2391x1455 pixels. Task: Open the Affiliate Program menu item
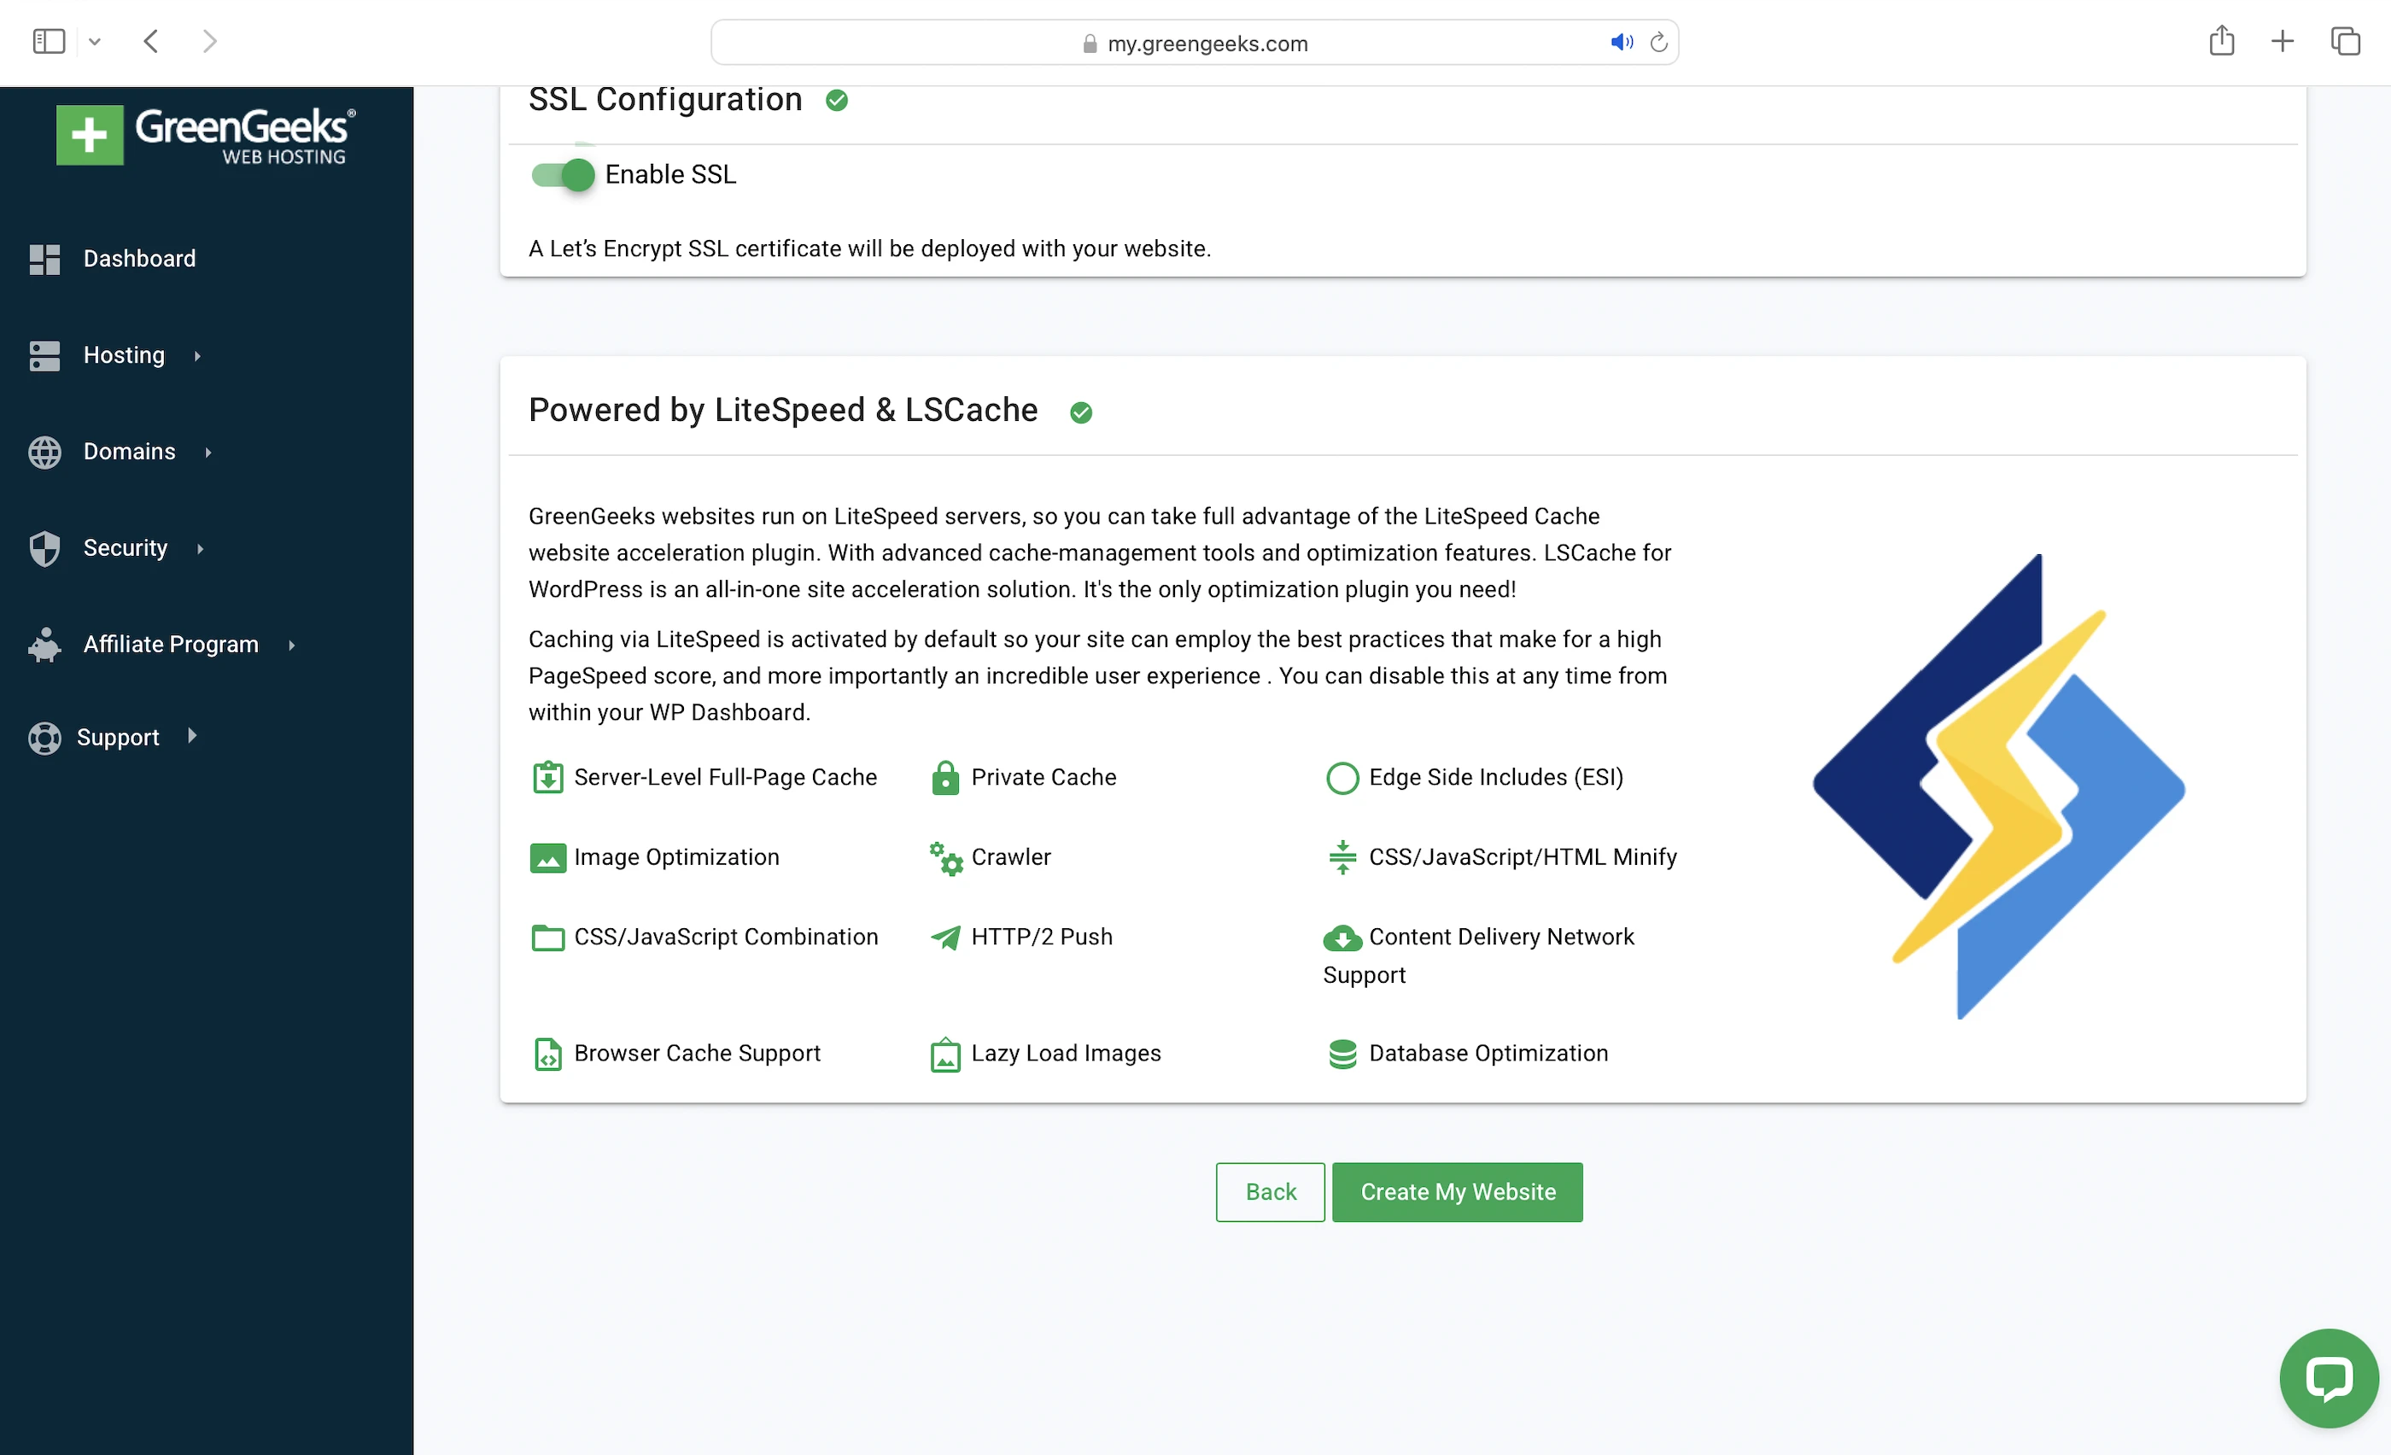pyautogui.click(x=171, y=645)
